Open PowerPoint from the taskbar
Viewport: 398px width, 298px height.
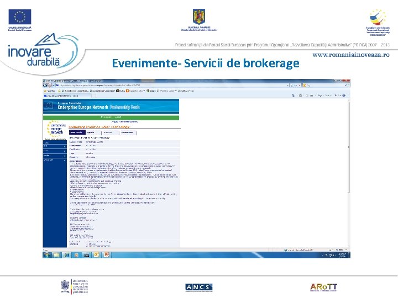(106, 255)
